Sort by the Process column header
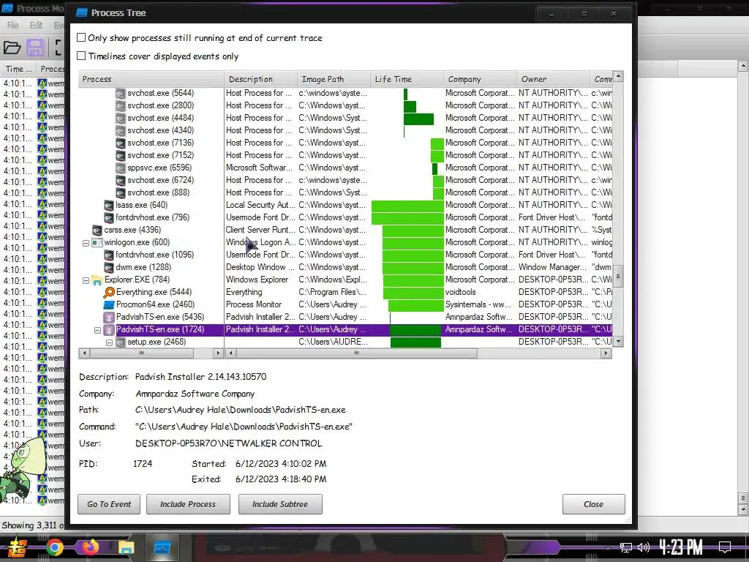Screen dimensions: 749x562 pyautogui.click(x=151, y=79)
